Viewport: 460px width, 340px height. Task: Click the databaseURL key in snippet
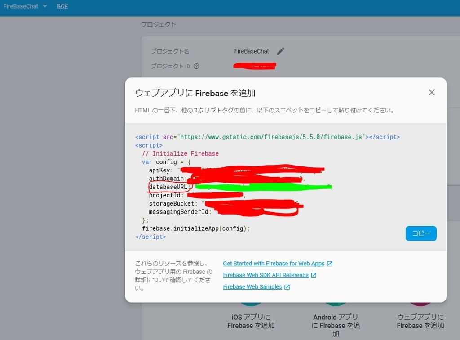pos(168,187)
